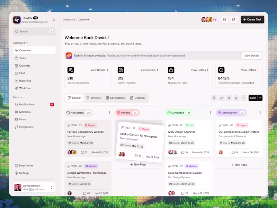Click View Details on the AI banner
277x208 pixels.
(252, 55)
